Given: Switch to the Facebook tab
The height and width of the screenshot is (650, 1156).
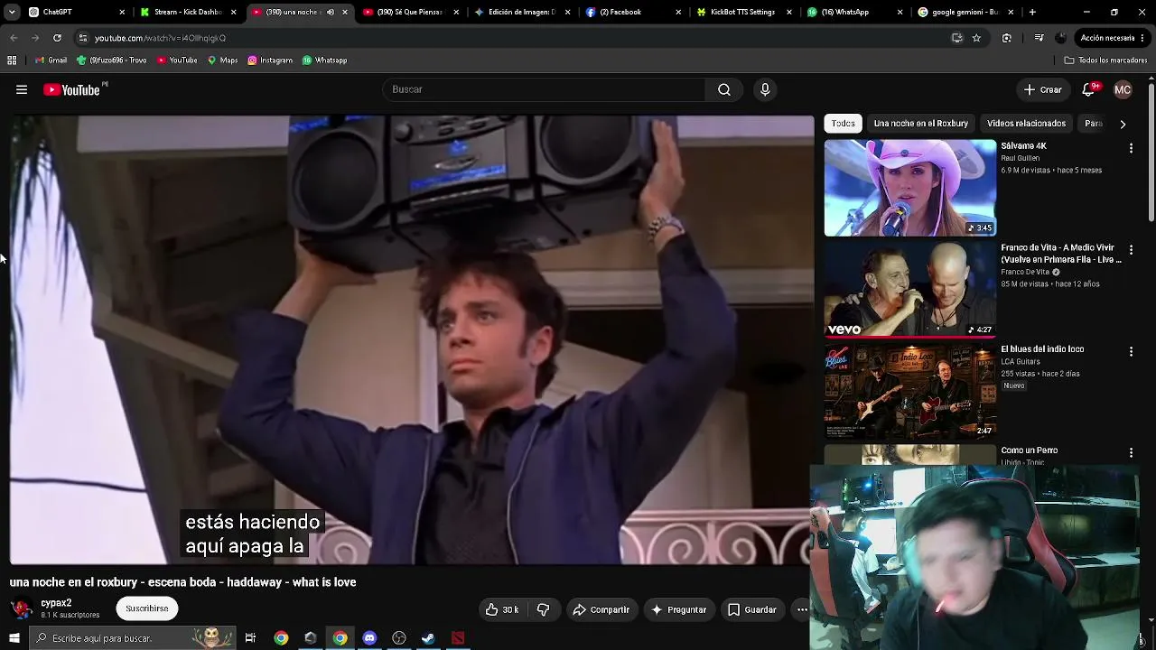Looking at the screenshot, I should click(x=631, y=13).
